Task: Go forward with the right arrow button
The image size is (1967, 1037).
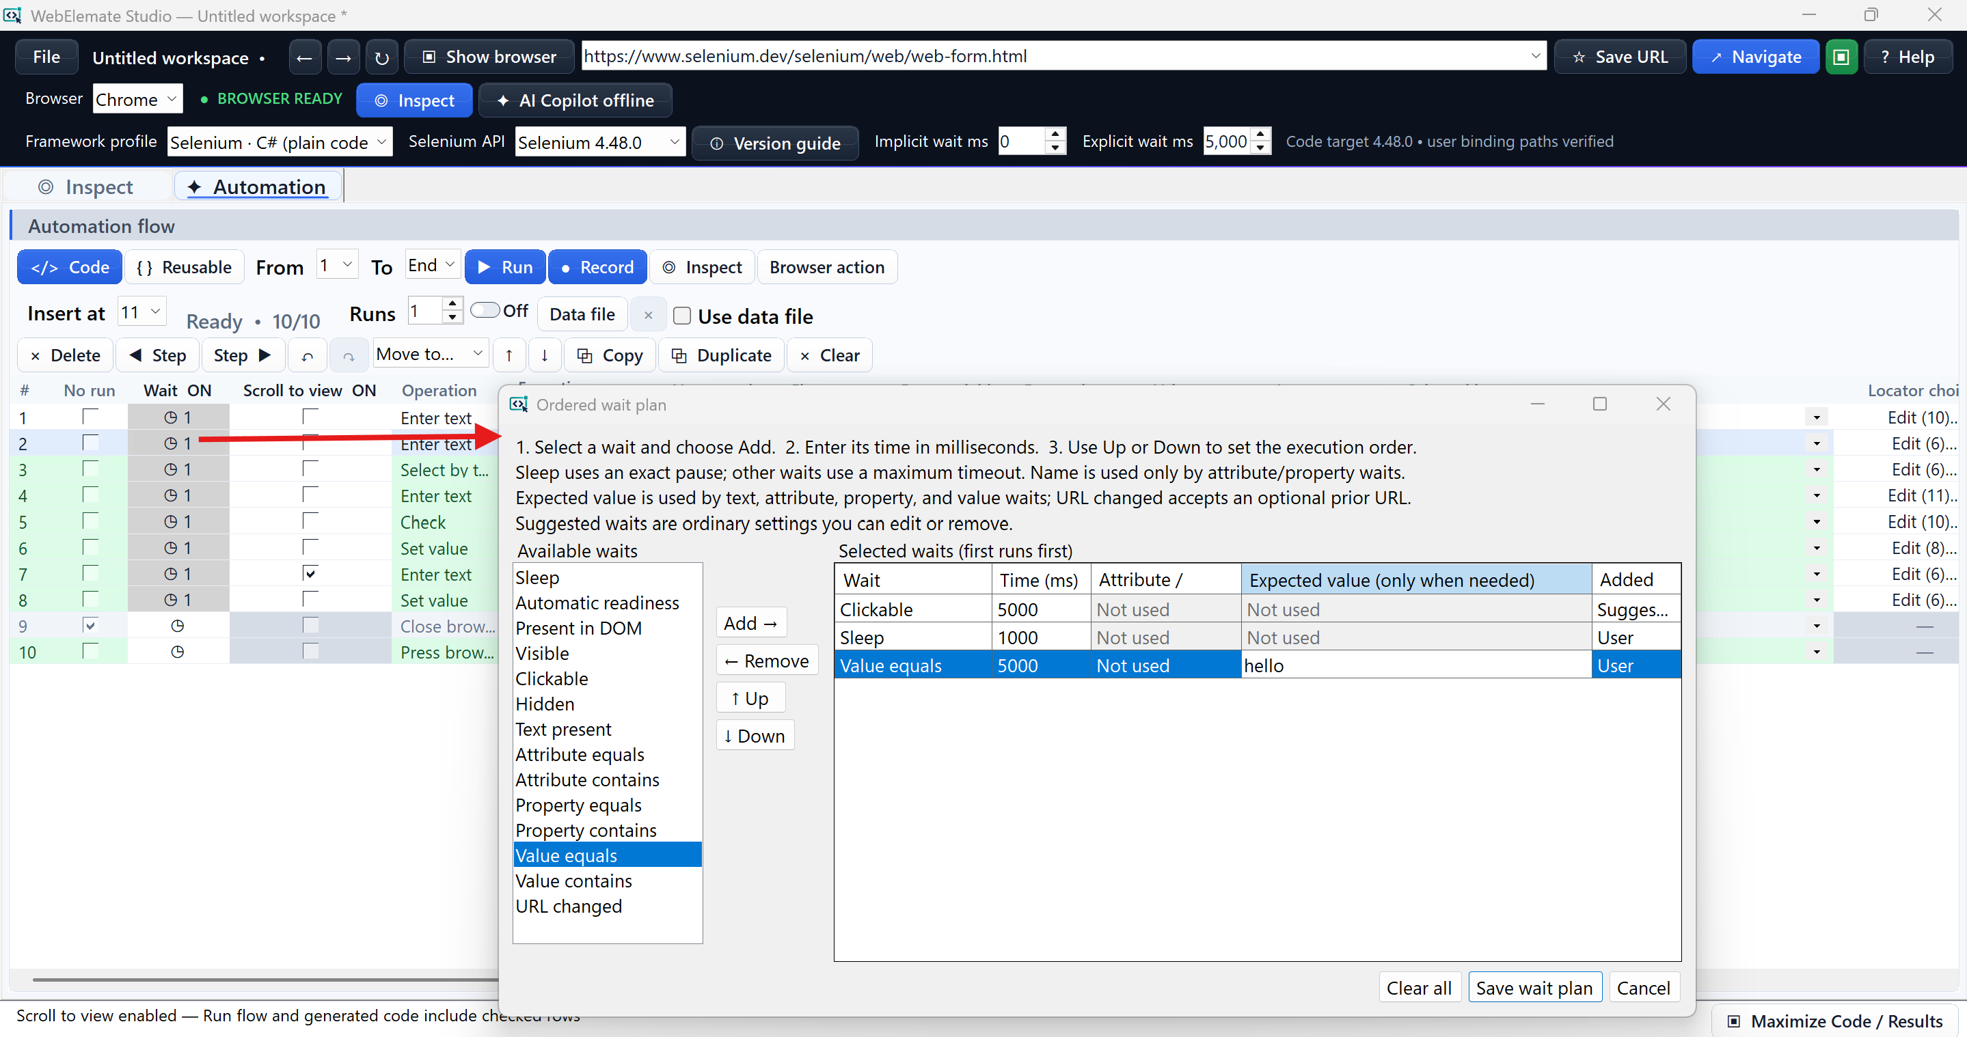Action: point(344,57)
